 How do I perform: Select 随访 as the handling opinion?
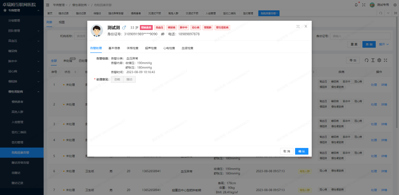[x=129, y=79]
